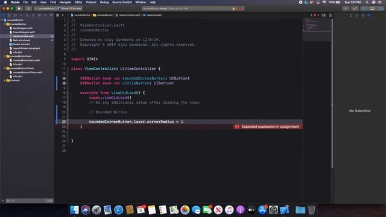Click the error icon in 'Expected expression' banner
Viewport: 386px width, 217px height.
tap(237, 127)
